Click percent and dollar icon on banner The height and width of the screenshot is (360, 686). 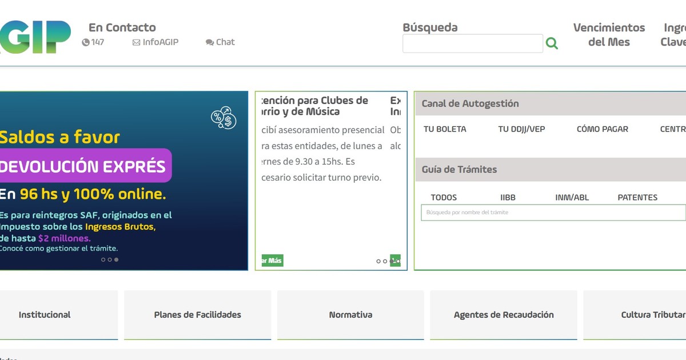tap(224, 118)
